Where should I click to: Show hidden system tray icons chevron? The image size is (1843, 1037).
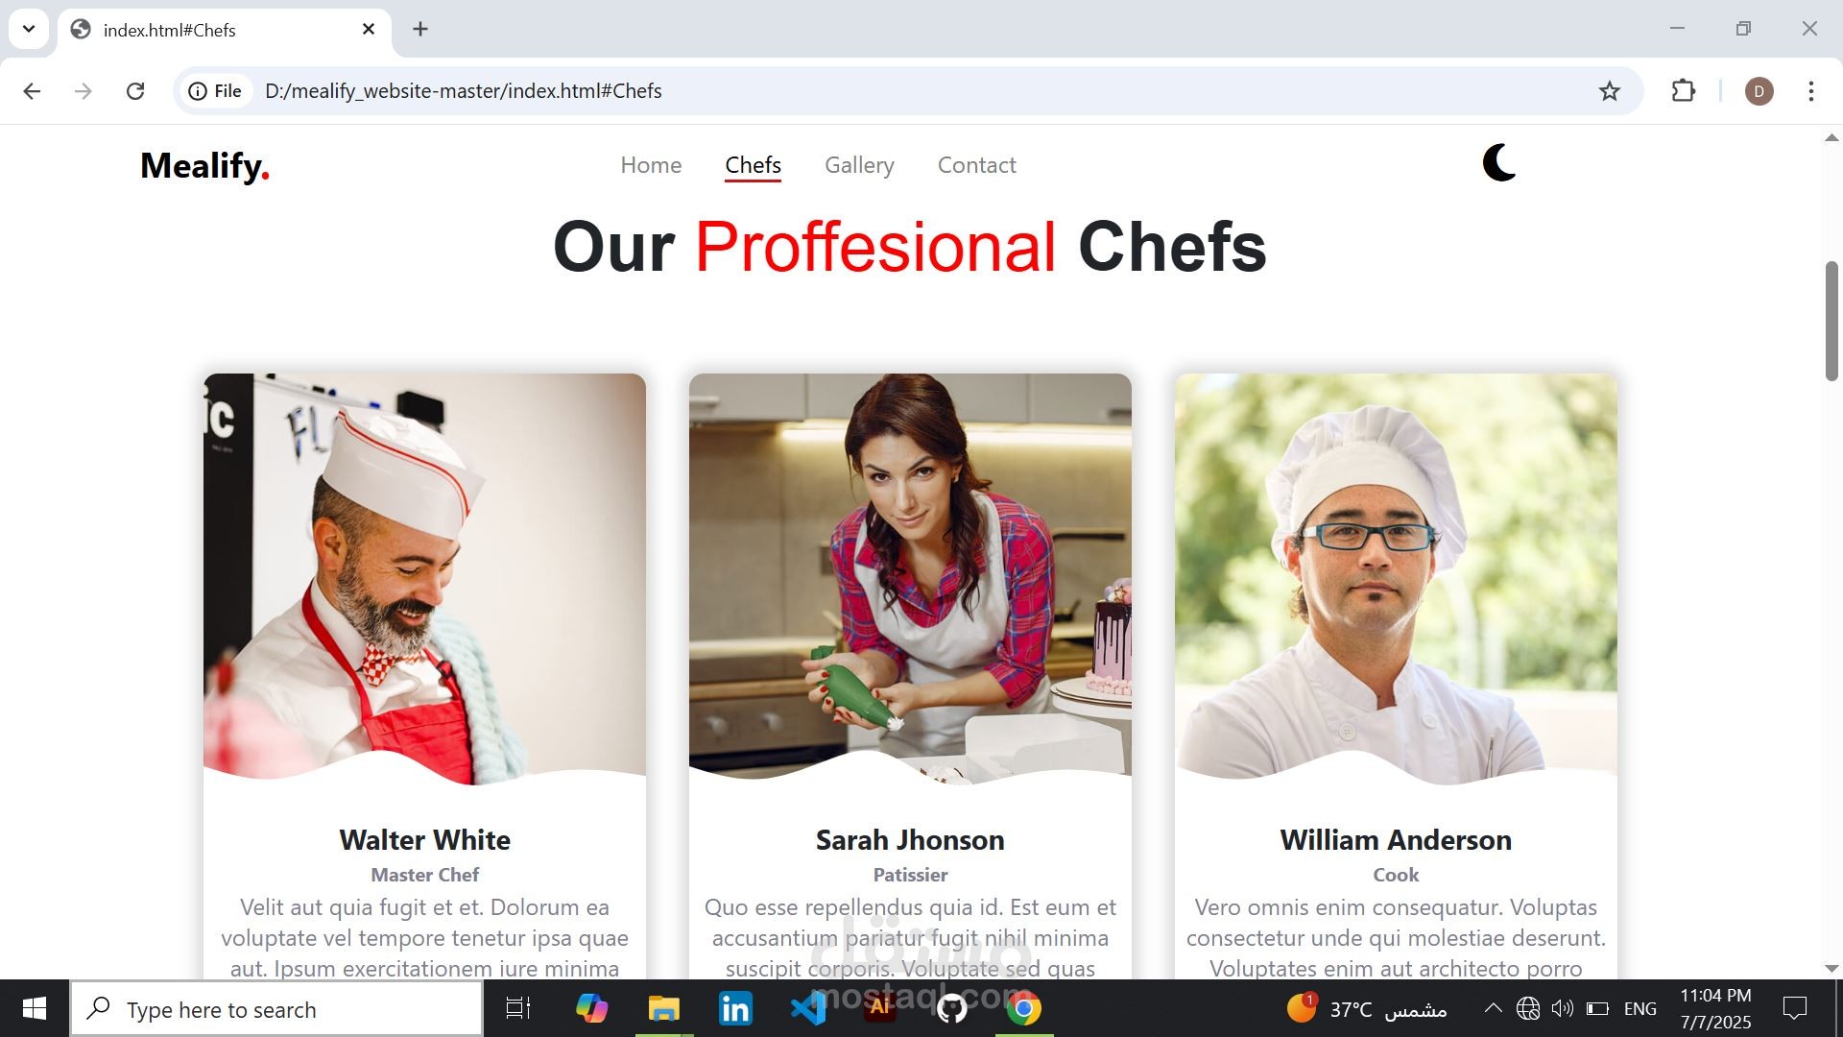click(1493, 1008)
